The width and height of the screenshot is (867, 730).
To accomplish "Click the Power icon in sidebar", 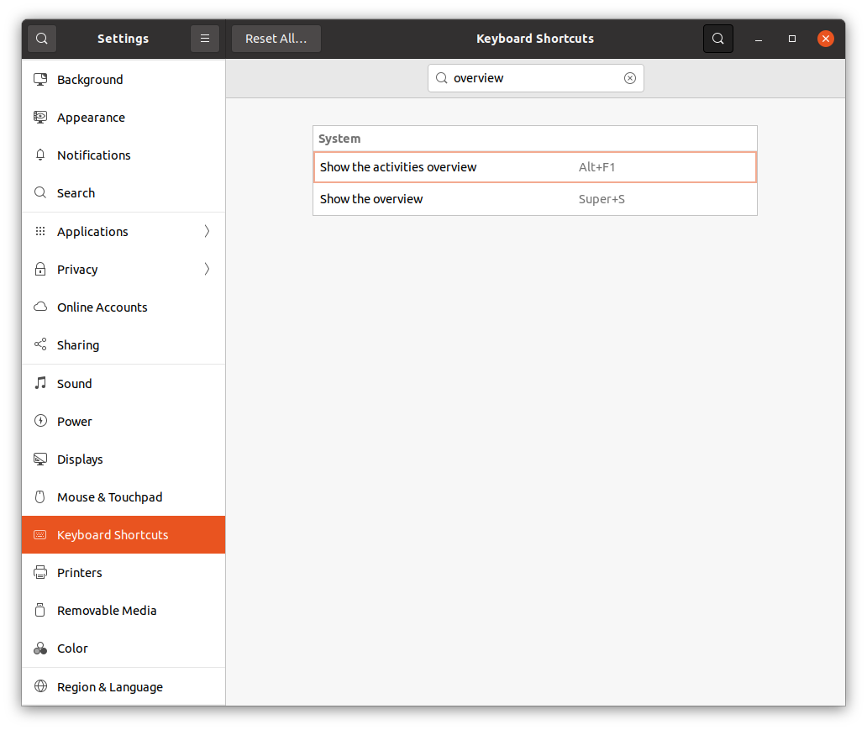I will tap(40, 422).
